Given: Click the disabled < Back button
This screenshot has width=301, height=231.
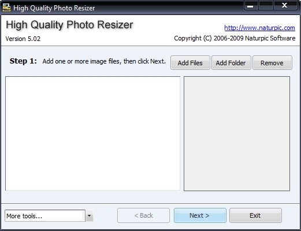Looking at the screenshot, I should tap(143, 215).
